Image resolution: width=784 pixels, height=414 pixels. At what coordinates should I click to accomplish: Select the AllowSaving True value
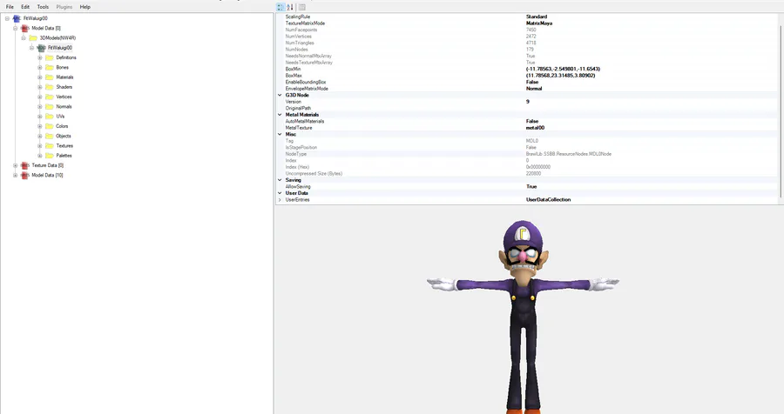pos(531,186)
